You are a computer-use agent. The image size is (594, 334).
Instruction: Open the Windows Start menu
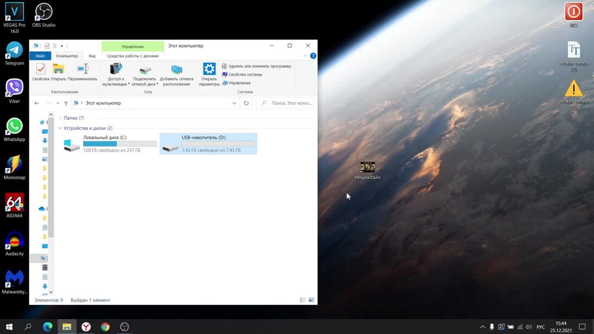[9, 326]
